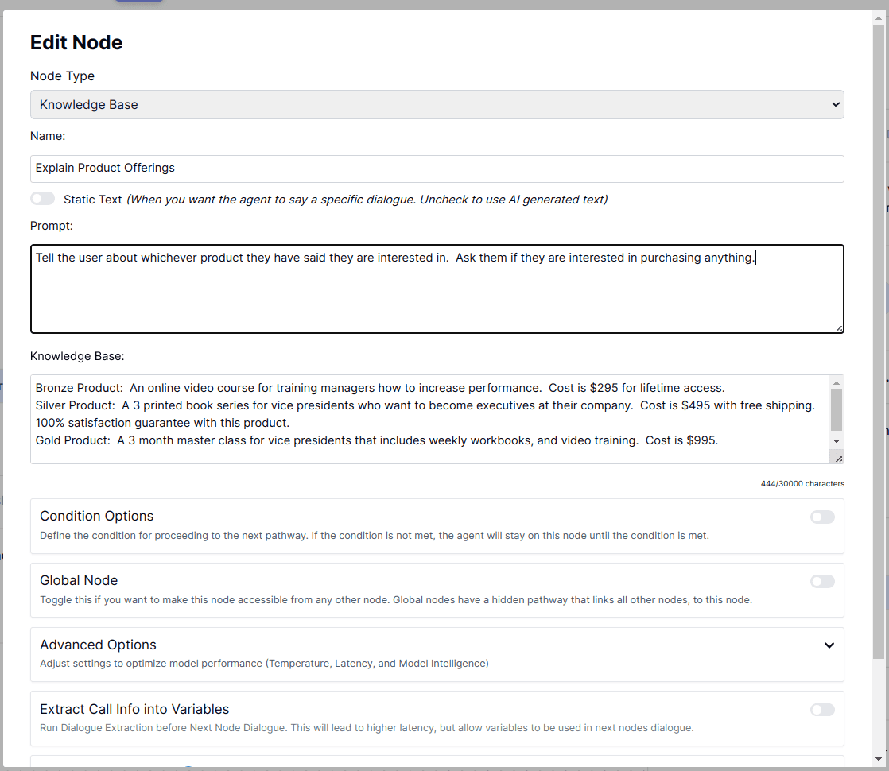The height and width of the screenshot is (771, 889).
Task: Enable the Global Node toggle
Action: pos(821,581)
